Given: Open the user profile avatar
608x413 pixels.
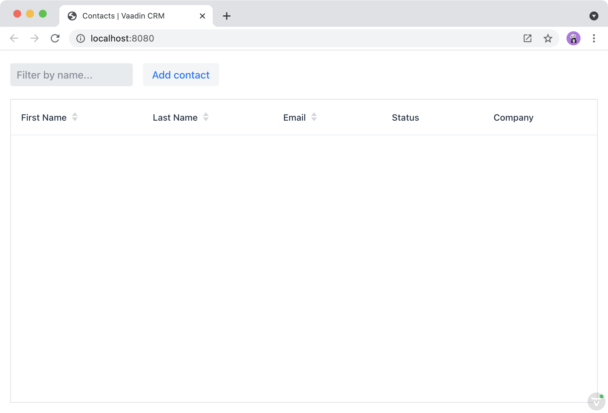Looking at the screenshot, I should click(x=574, y=38).
